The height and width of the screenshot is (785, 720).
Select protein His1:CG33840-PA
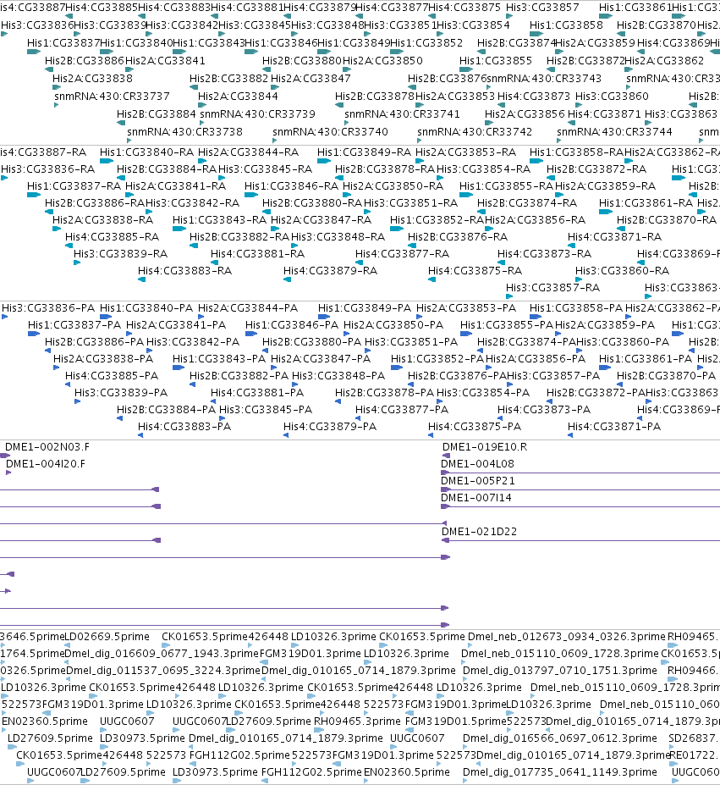click(x=146, y=308)
